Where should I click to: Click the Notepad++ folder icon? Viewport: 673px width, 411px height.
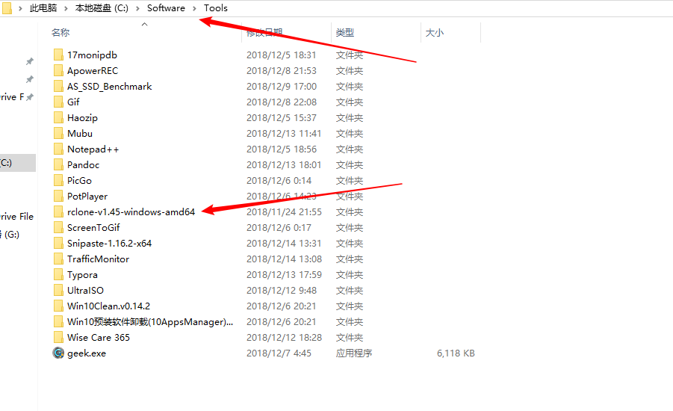[x=58, y=149]
